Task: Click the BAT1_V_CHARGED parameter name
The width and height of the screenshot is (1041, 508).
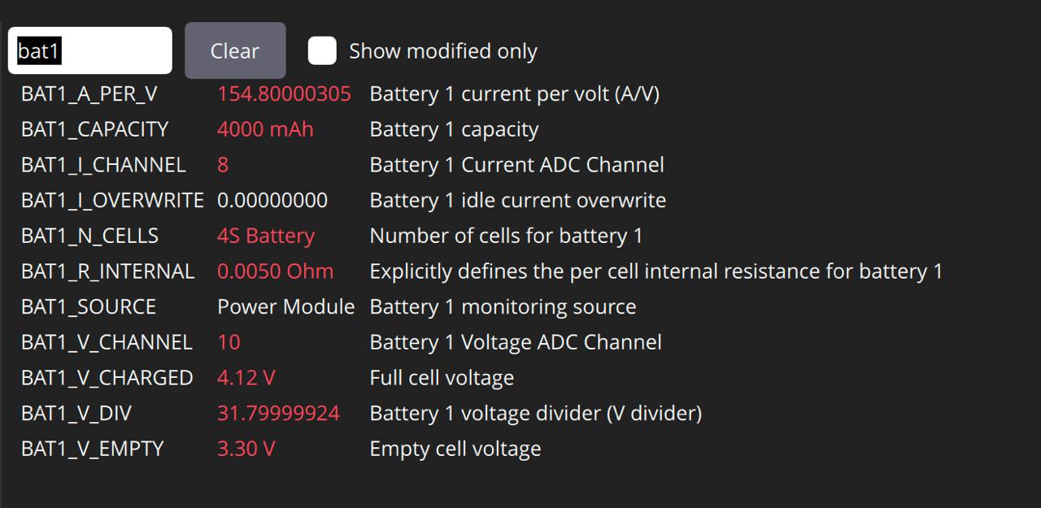Action: 107,379
